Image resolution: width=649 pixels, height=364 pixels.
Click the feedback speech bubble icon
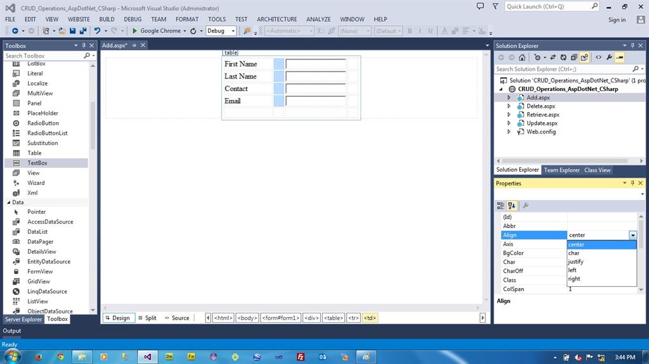(480, 6)
